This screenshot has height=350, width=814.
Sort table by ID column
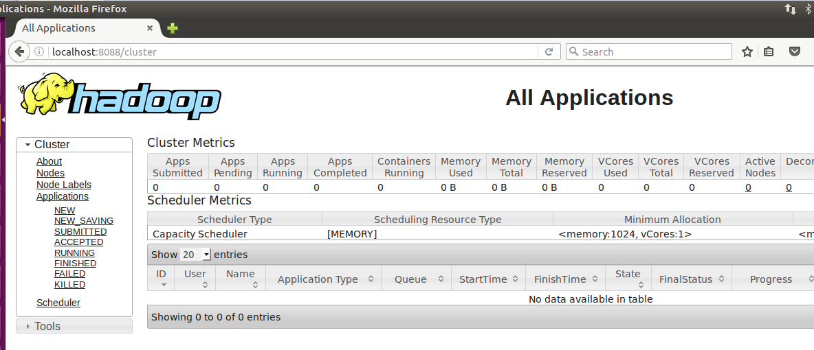tap(162, 279)
